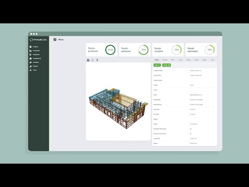Viewport: 249px width, 187px height.
Task: Switch to the Project tab
Action: pos(157,60)
